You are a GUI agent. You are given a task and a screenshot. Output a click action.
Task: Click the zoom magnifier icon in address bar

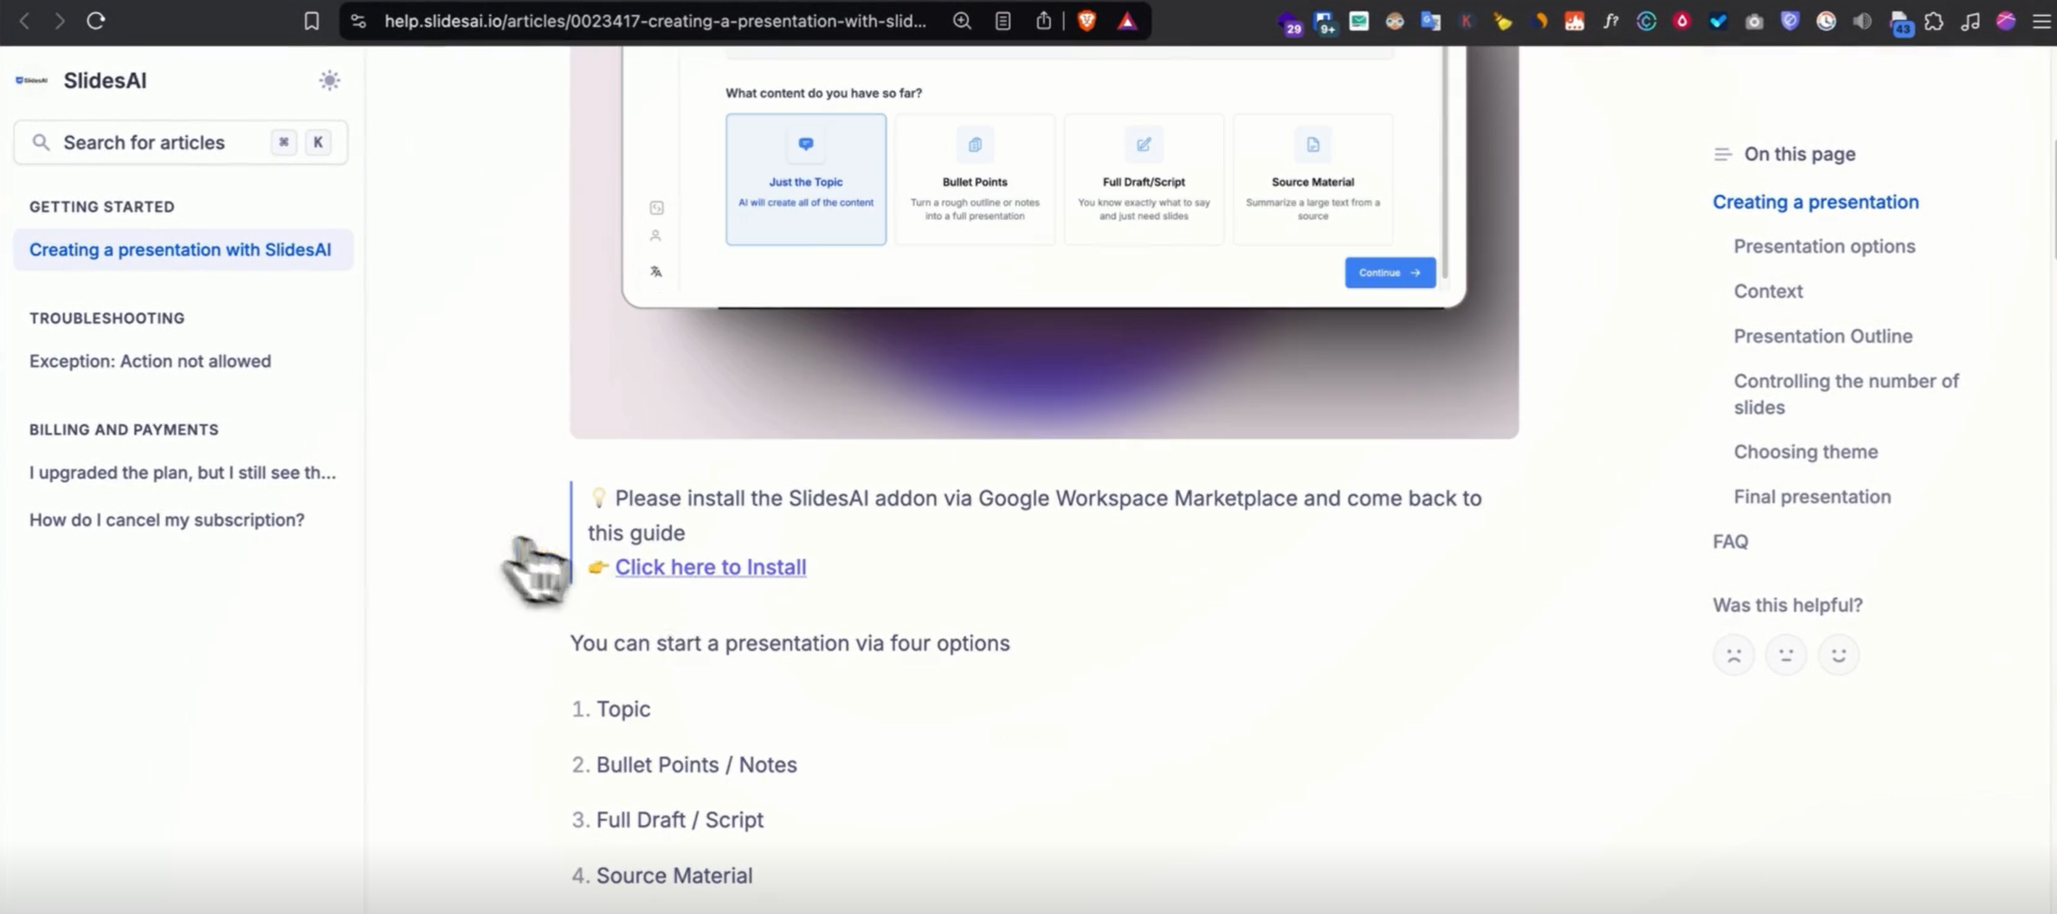click(x=962, y=21)
